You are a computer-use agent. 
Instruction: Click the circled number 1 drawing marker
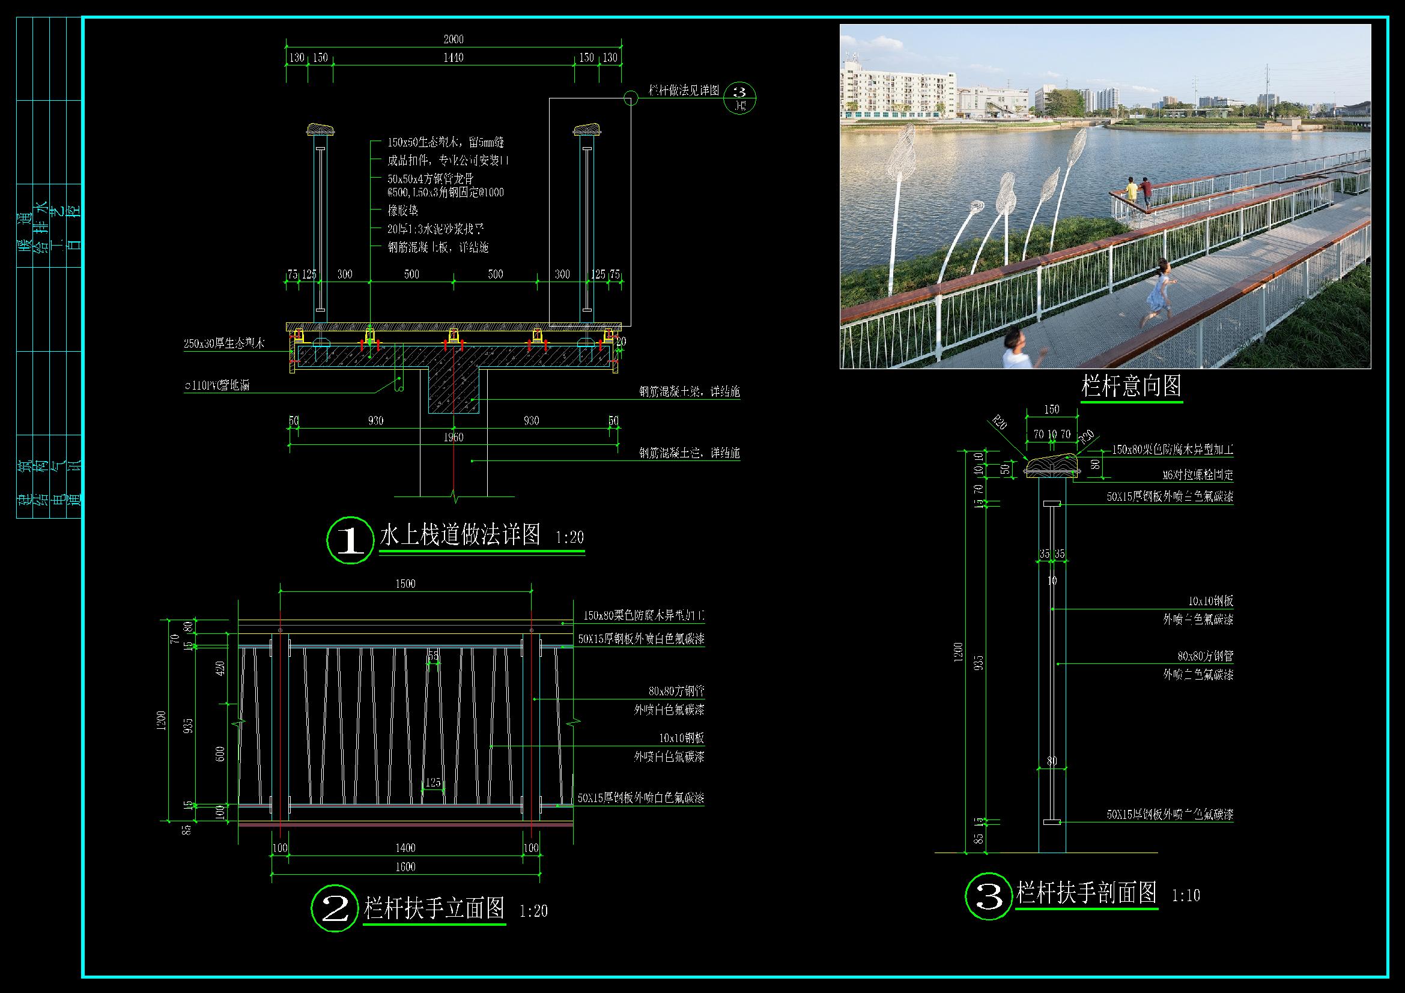(x=350, y=540)
